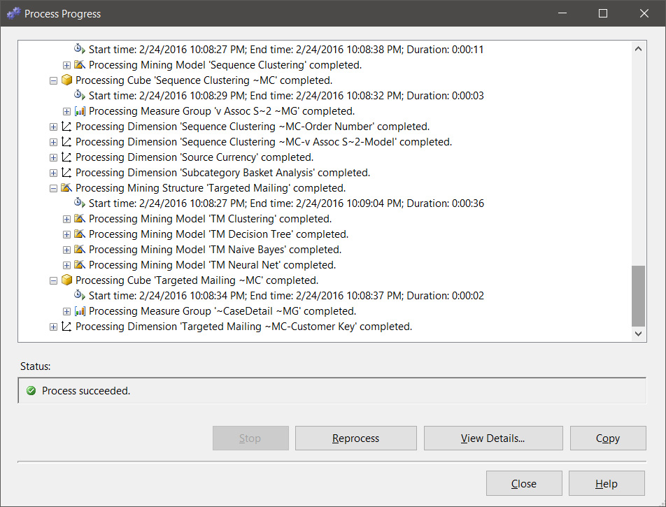Image resolution: width=666 pixels, height=507 pixels.
Task: Collapse the 'Targeted Mailing' mining structure node
Action: 53,187
